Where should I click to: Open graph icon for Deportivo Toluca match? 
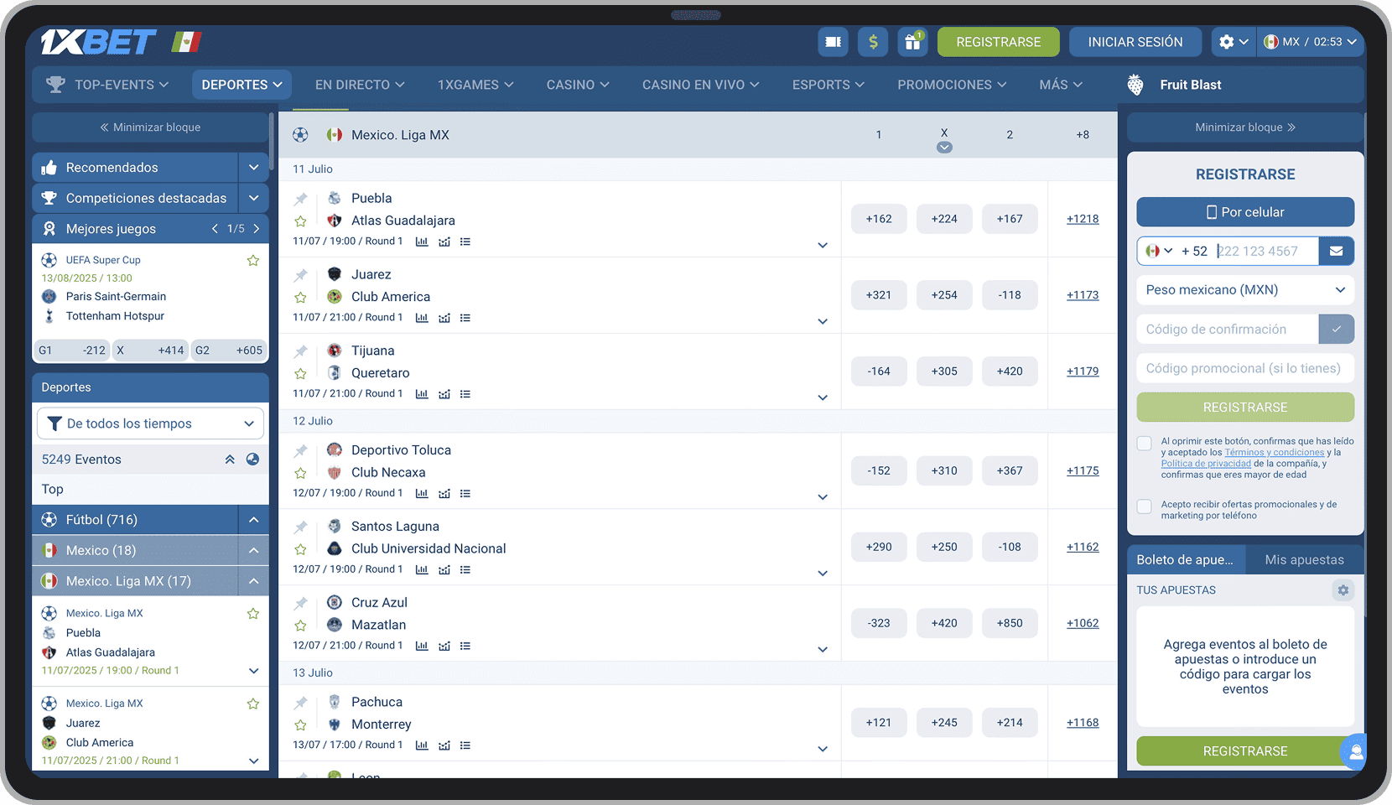tap(444, 494)
